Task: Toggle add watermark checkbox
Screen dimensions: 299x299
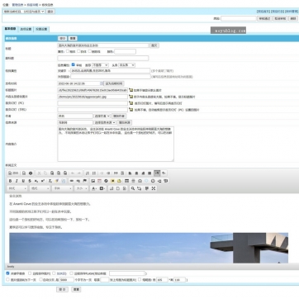Action: [x=54, y=273]
